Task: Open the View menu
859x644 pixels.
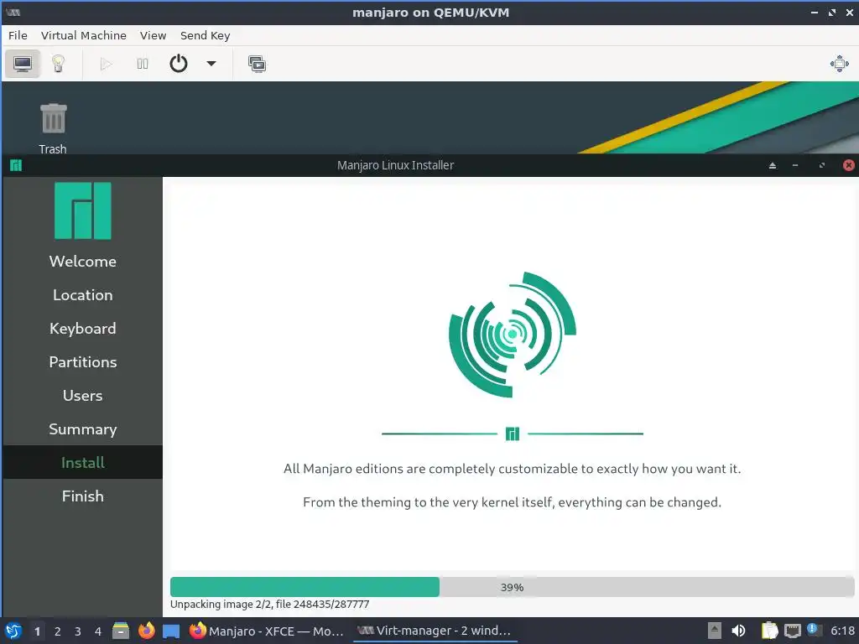Action: [153, 35]
